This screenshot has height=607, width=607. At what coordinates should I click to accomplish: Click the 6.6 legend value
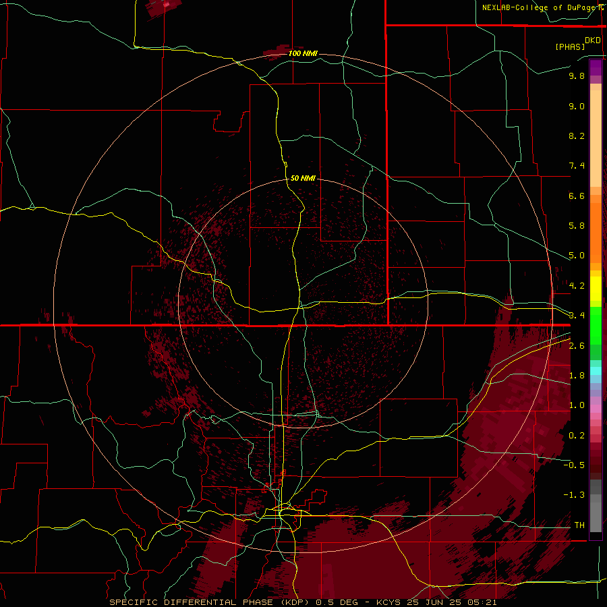click(x=577, y=196)
